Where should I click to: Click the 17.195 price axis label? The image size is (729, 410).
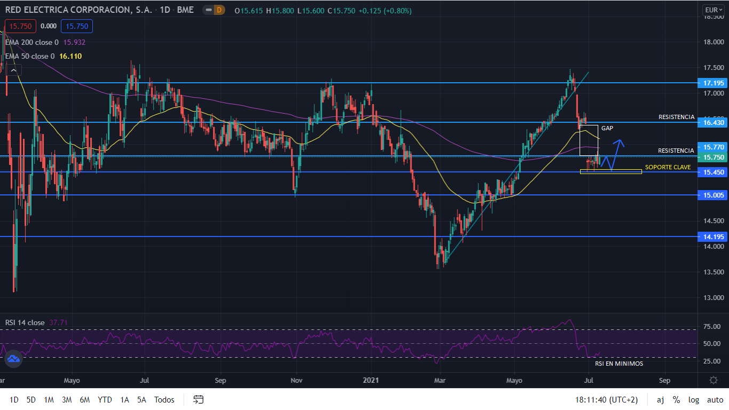point(714,83)
